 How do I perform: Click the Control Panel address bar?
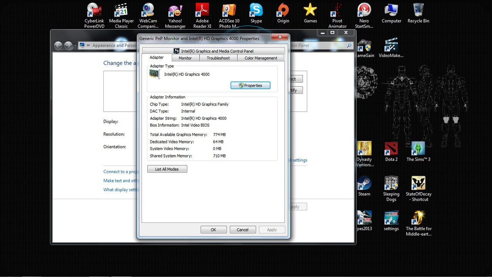point(108,45)
